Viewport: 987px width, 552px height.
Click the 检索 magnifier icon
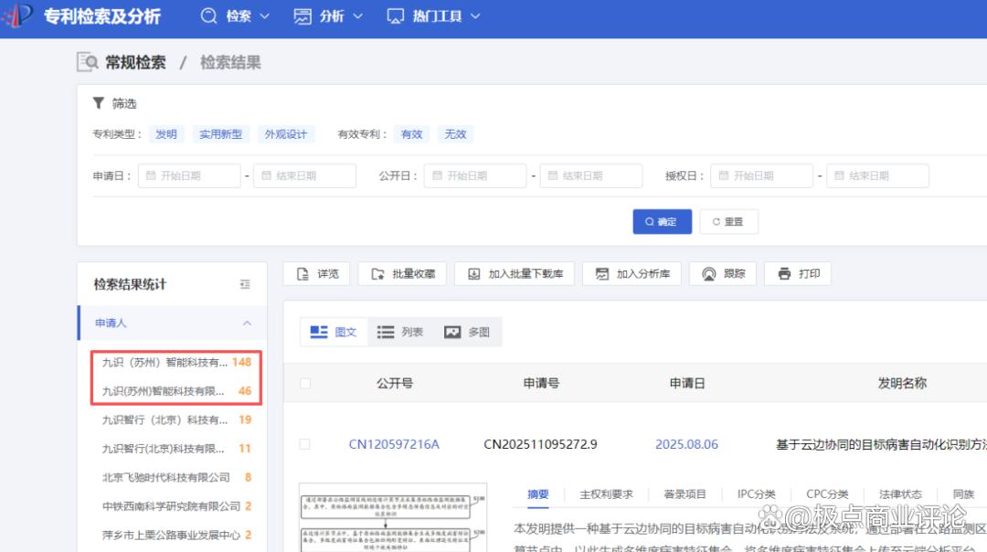click(x=208, y=16)
